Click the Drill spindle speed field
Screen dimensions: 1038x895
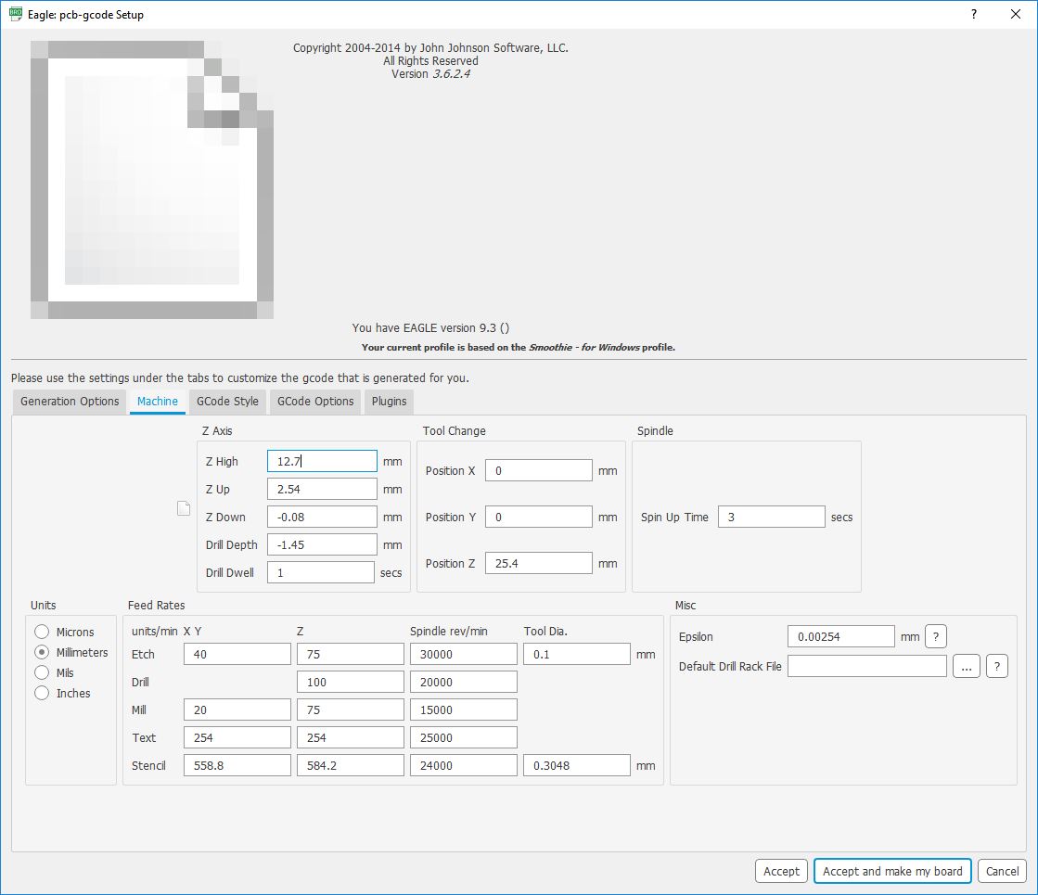464,682
